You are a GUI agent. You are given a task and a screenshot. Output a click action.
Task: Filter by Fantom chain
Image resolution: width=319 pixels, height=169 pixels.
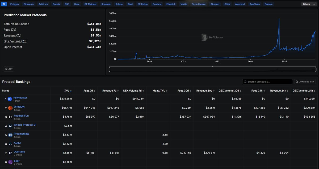(268, 4)
